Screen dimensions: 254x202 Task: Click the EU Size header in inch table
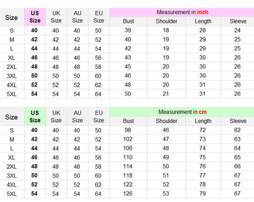coord(98,17)
